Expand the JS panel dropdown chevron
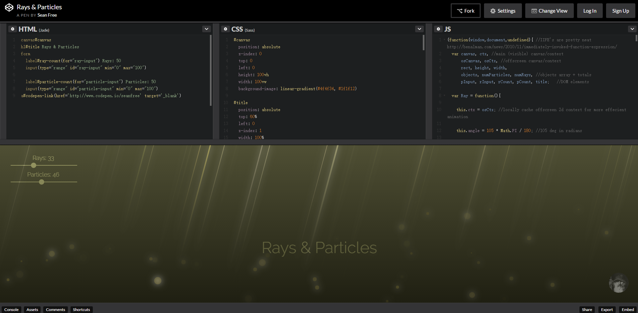The width and height of the screenshot is (638, 313). tap(632, 29)
